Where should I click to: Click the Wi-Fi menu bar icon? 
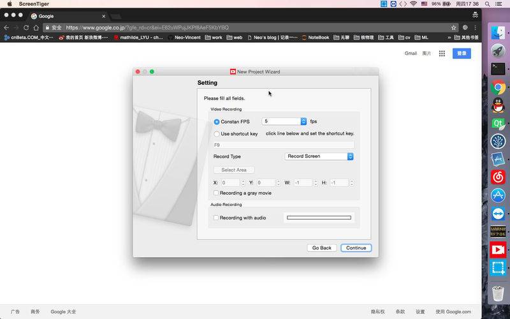(413, 4)
